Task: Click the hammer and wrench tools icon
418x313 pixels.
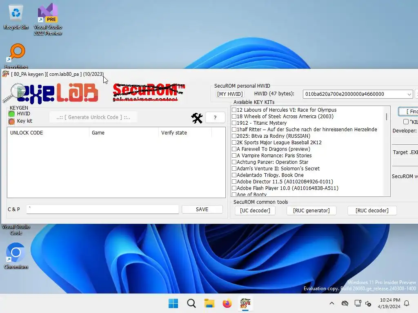Action: tap(197, 118)
